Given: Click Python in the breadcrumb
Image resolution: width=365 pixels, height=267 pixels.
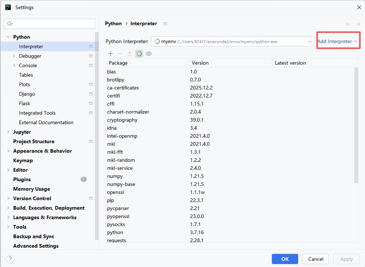Looking at the screenshot, I should pos(113,23).
